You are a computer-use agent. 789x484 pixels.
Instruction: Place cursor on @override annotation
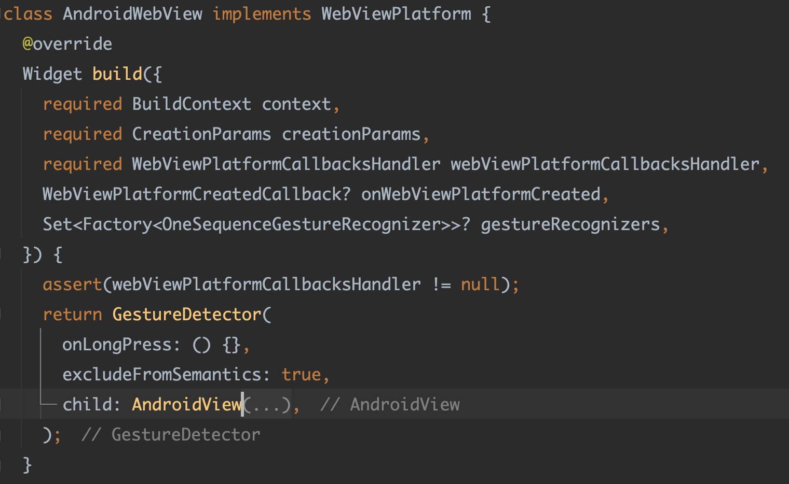67,44
